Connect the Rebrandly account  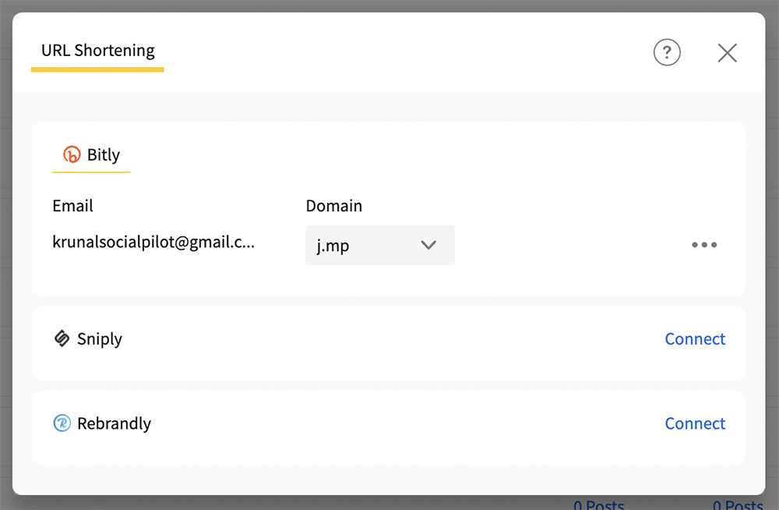pyautogui.click(x=695, y=423)
